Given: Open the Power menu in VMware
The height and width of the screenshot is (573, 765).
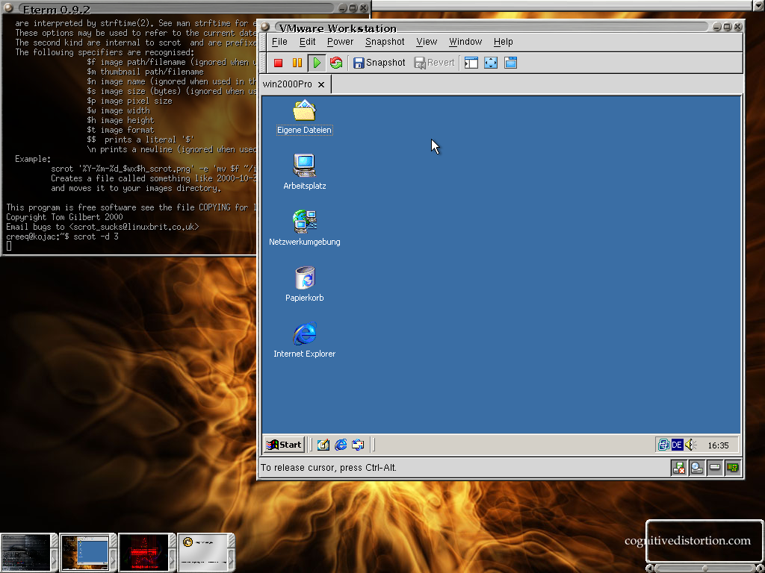Looking at the screenshot, I should (340, 42).
